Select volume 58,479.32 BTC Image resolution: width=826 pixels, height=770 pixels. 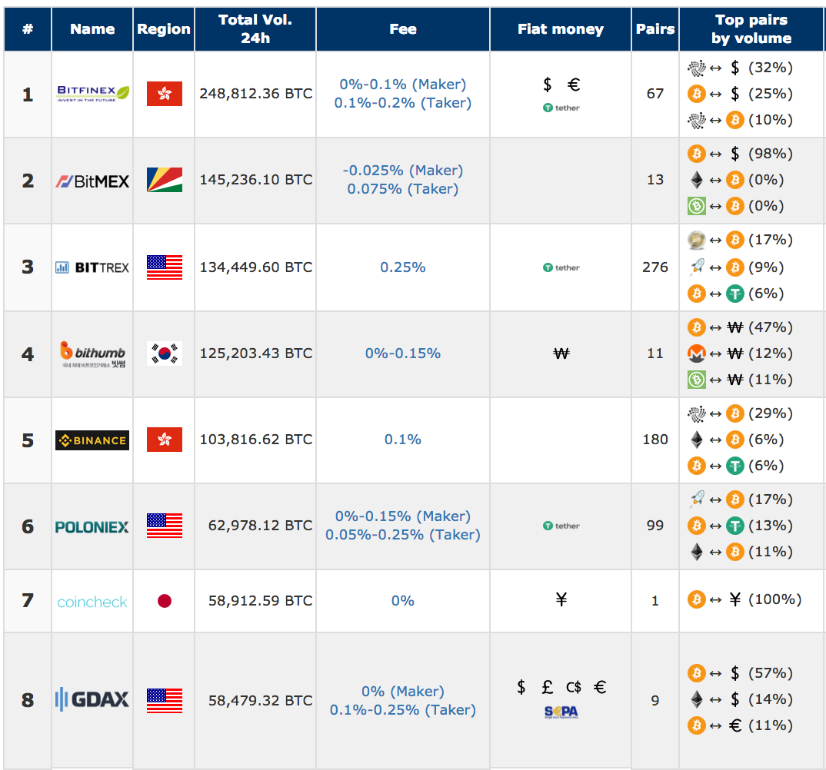(260, 701)
